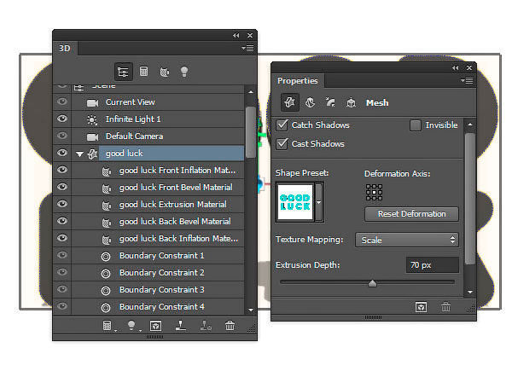Image resolution: width=512 pixels, height=371 pixels.
Task: Open the Properties panel flyout menu
Action: pos(467,80)
